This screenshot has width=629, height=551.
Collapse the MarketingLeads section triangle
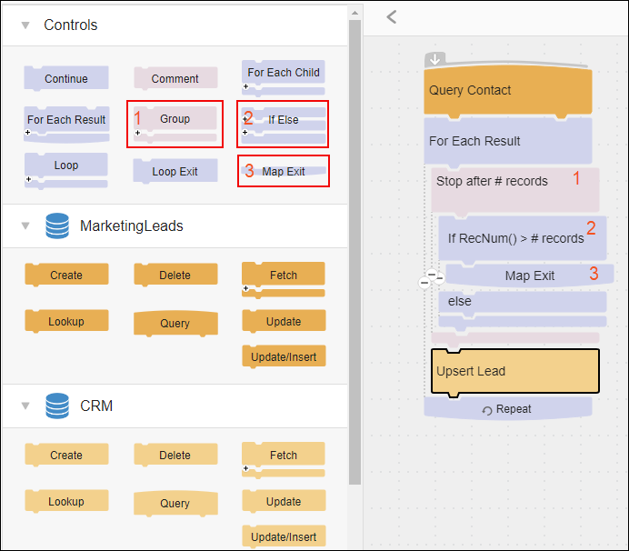[x=25, y=225]
